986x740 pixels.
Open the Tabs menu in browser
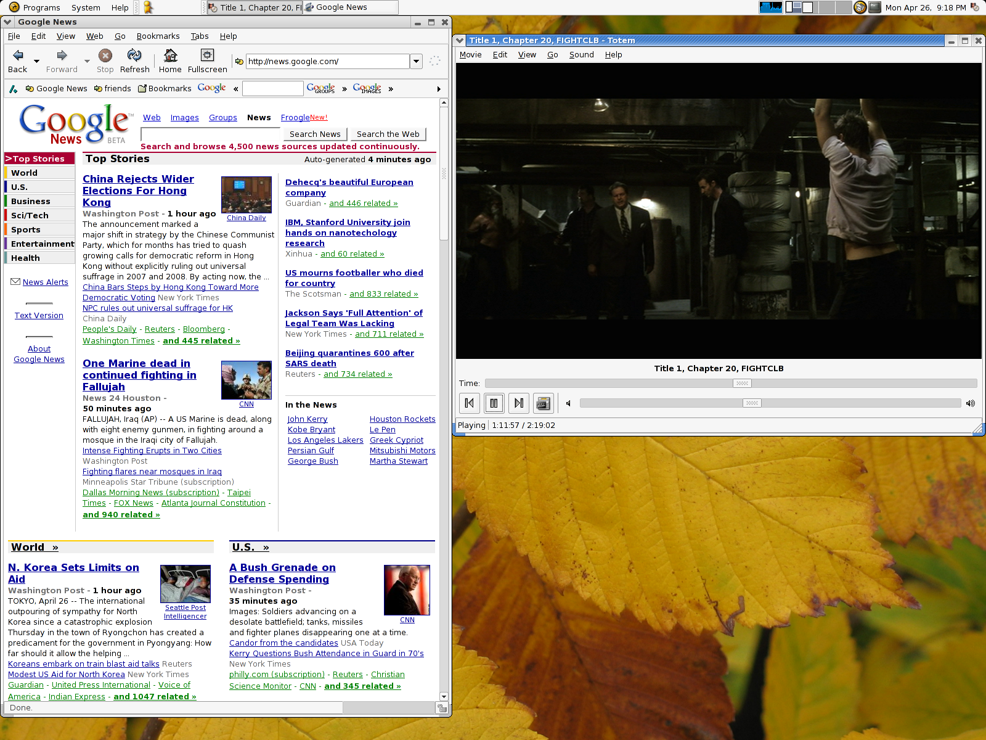pyautogui.click(x=200, y=36)
